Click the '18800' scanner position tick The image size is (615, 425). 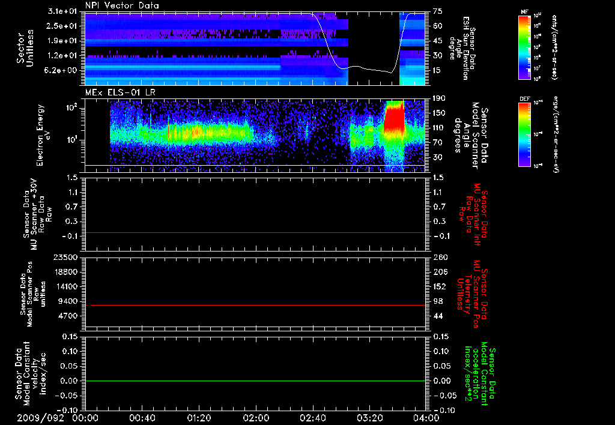(x=65, y=272)
